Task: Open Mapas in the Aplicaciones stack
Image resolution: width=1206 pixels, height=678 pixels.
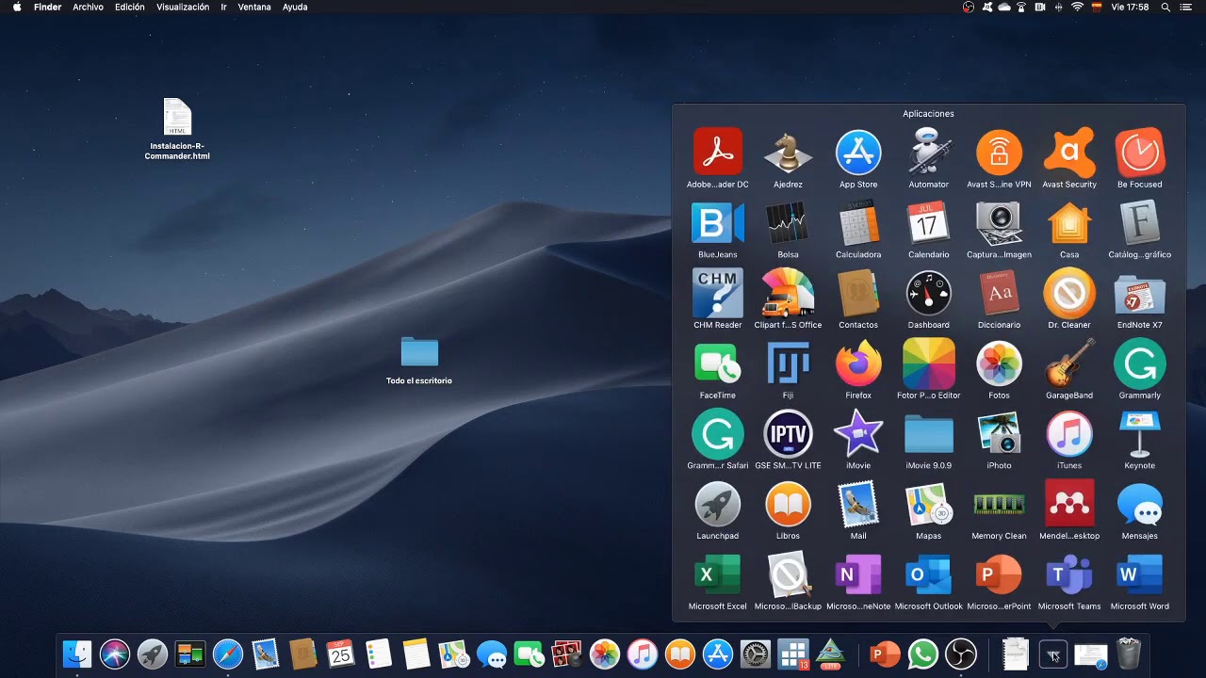Action: (929, 504)
